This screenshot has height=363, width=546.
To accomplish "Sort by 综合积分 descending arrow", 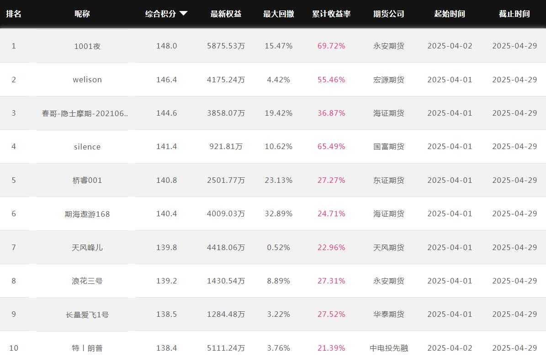I will click(184, 14).
